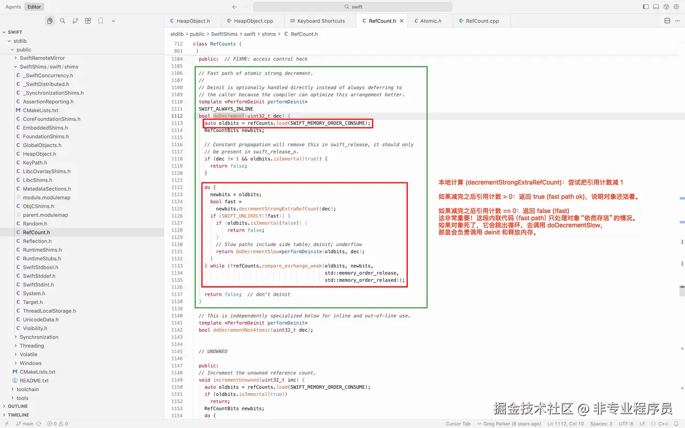This screenshot has width=685, height=428.
Task: Open the Explorer files view icon
Action: point(50,21)
